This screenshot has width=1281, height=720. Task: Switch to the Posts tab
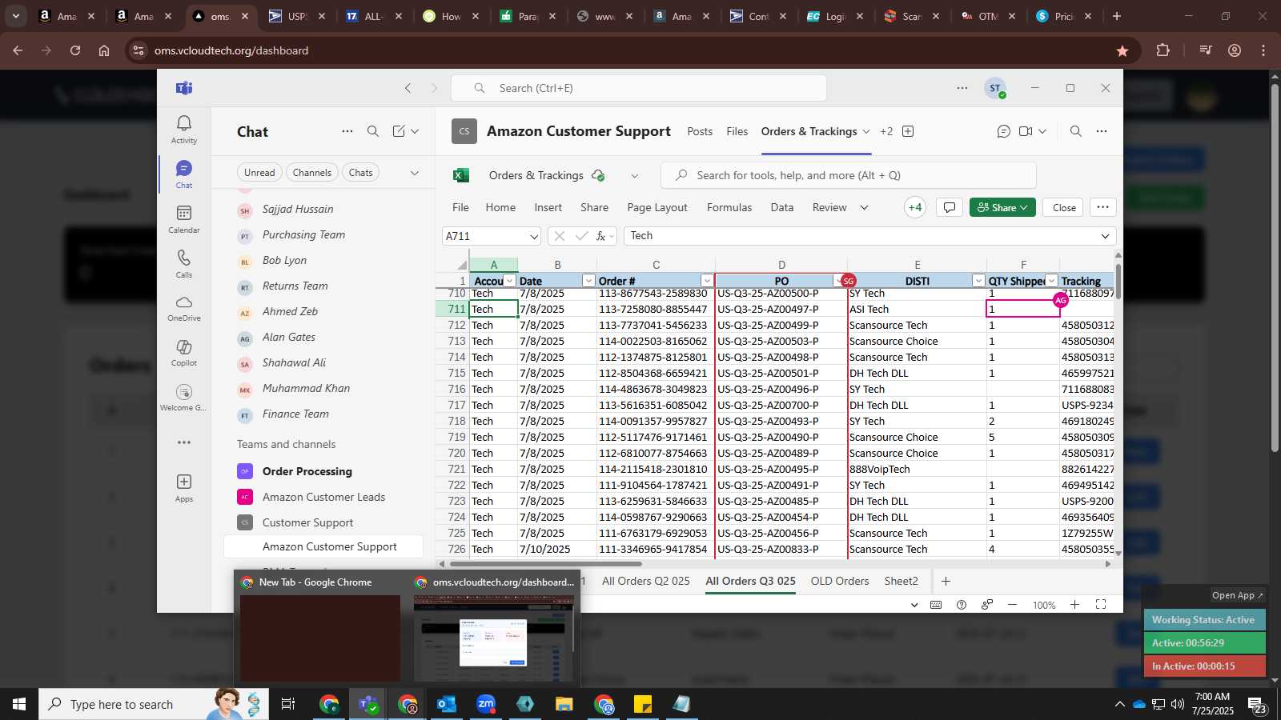pyautogui.click(x=700, y=131)
